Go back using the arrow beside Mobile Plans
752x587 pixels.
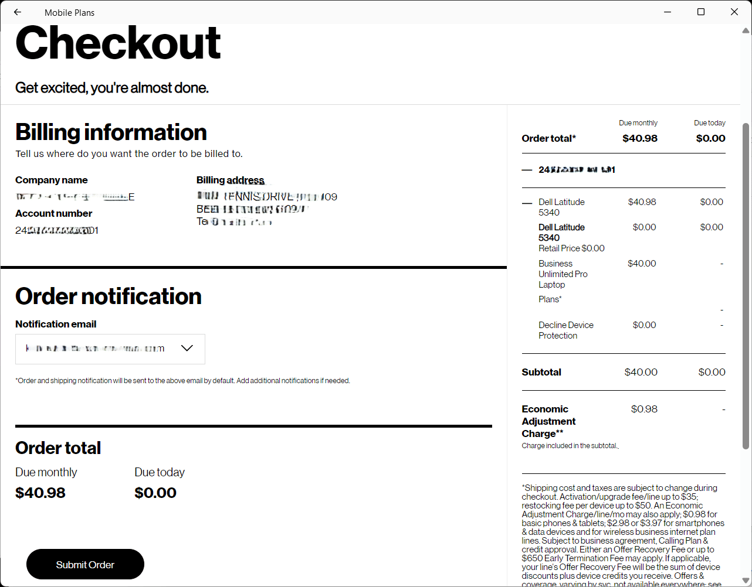18,12
